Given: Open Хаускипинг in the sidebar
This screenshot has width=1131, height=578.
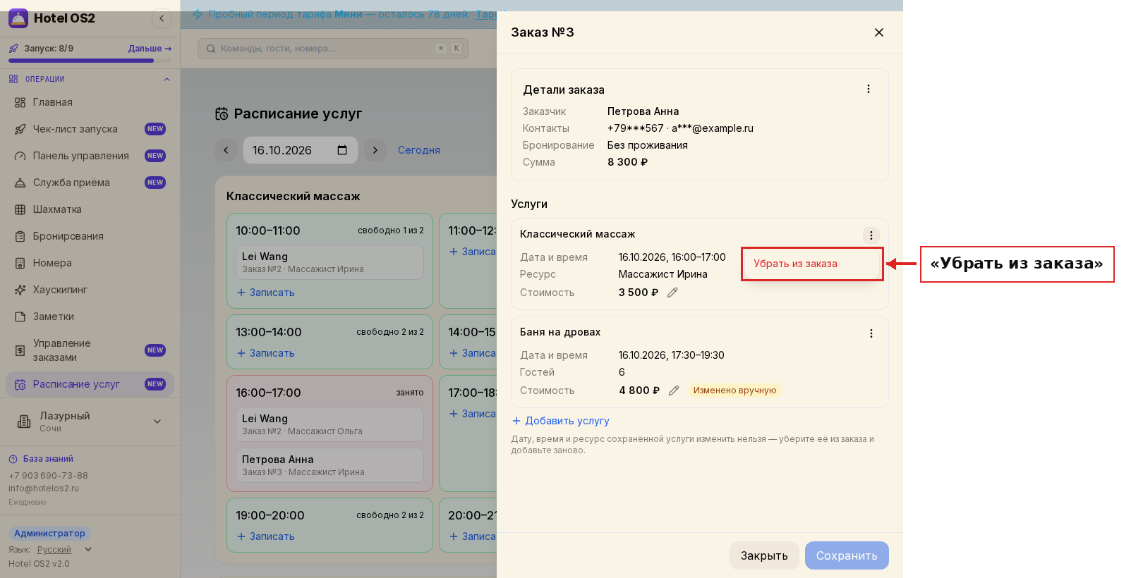Looking at the screenshot, I should point(90,290).
